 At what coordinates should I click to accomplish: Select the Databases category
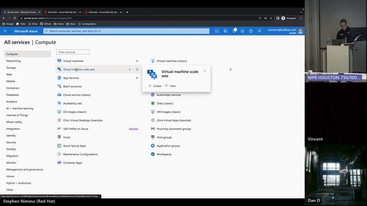[13, 95]
